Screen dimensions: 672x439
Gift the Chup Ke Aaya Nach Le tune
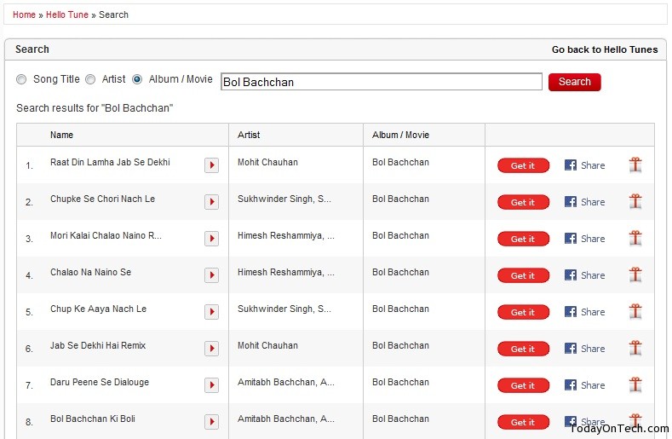point(635,311)
